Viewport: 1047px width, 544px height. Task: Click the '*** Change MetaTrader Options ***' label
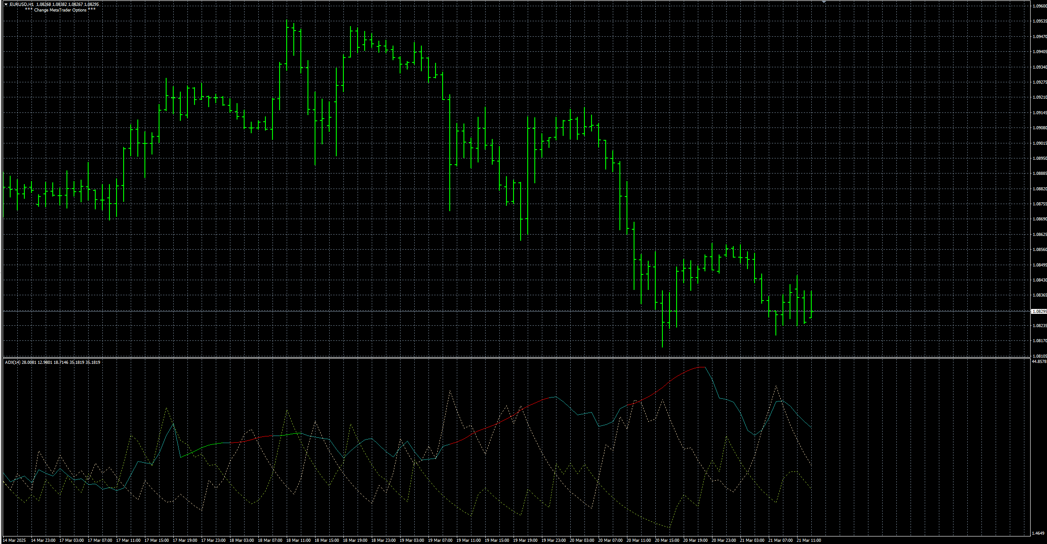60,10
